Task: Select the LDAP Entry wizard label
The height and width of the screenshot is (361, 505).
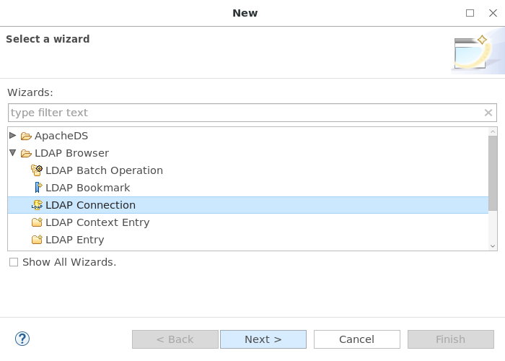Action: tap(75, 240)
